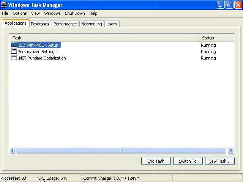Click Running status of CLI: WinXP-BE - Setup

tap(208, 45)
